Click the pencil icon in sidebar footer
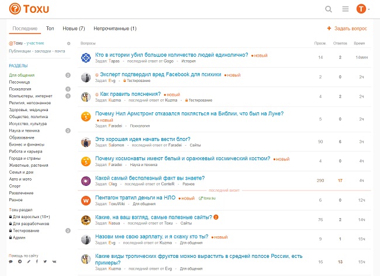Viewport: 380px width, 276px height. pos(28,261)
